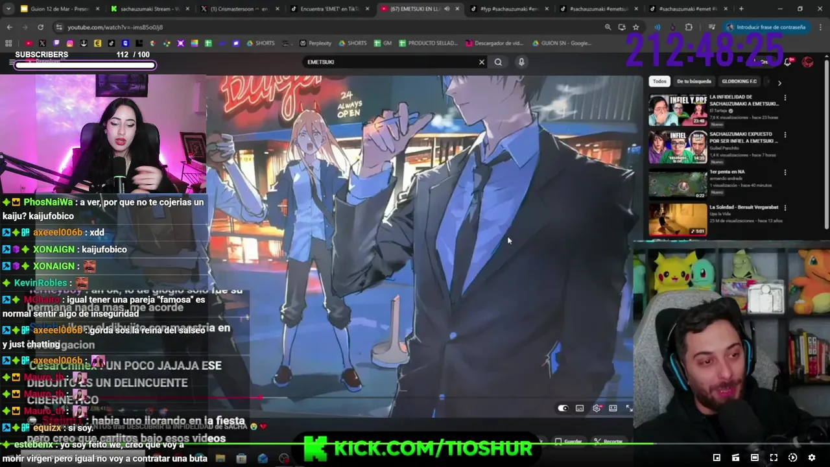Screen dimensions: 830x467
Task: Click the Recortar clip button
Action: pyautogui.click(x=609, y=442)
